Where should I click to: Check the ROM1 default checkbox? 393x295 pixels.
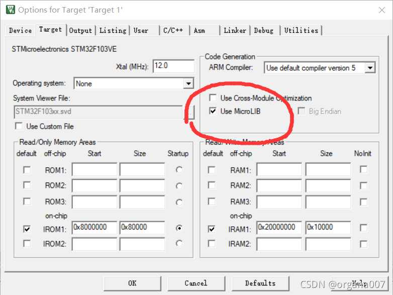[27, 170]
